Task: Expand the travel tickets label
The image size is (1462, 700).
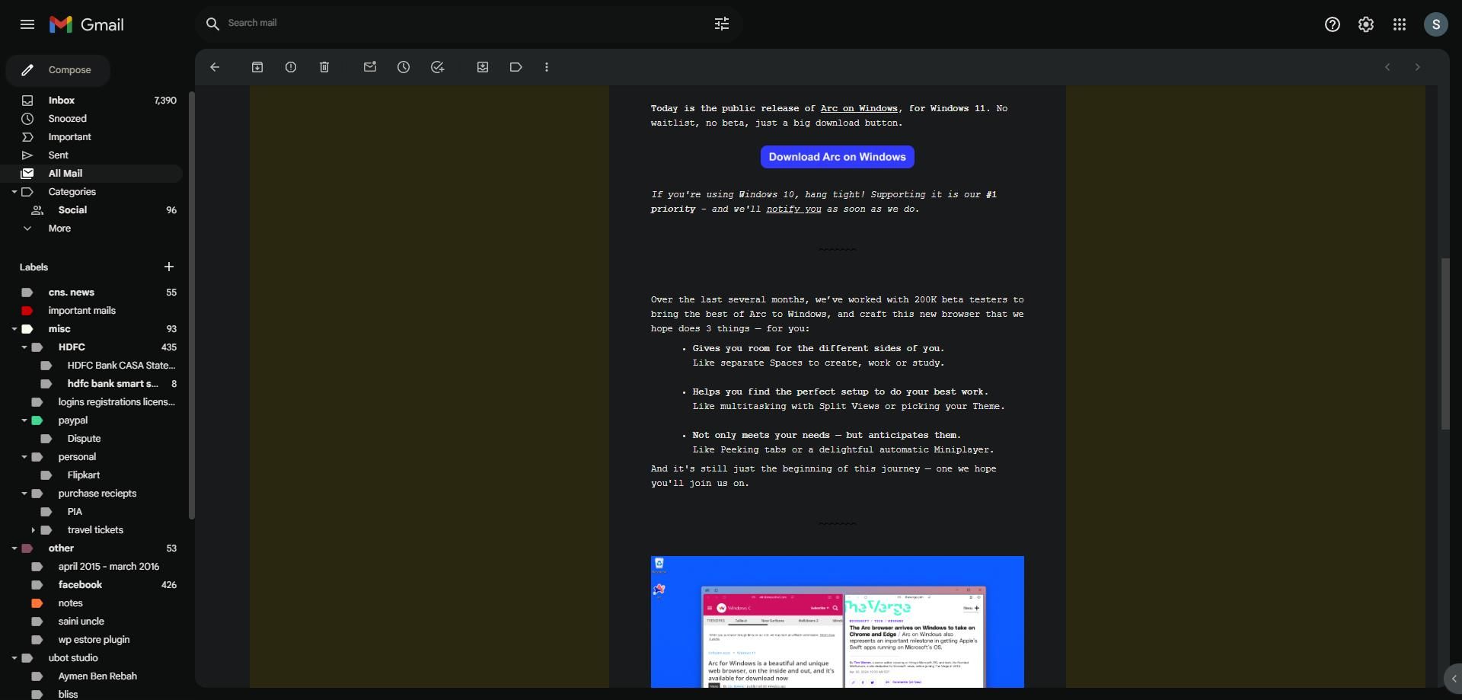Action: [x=33, y=530]
